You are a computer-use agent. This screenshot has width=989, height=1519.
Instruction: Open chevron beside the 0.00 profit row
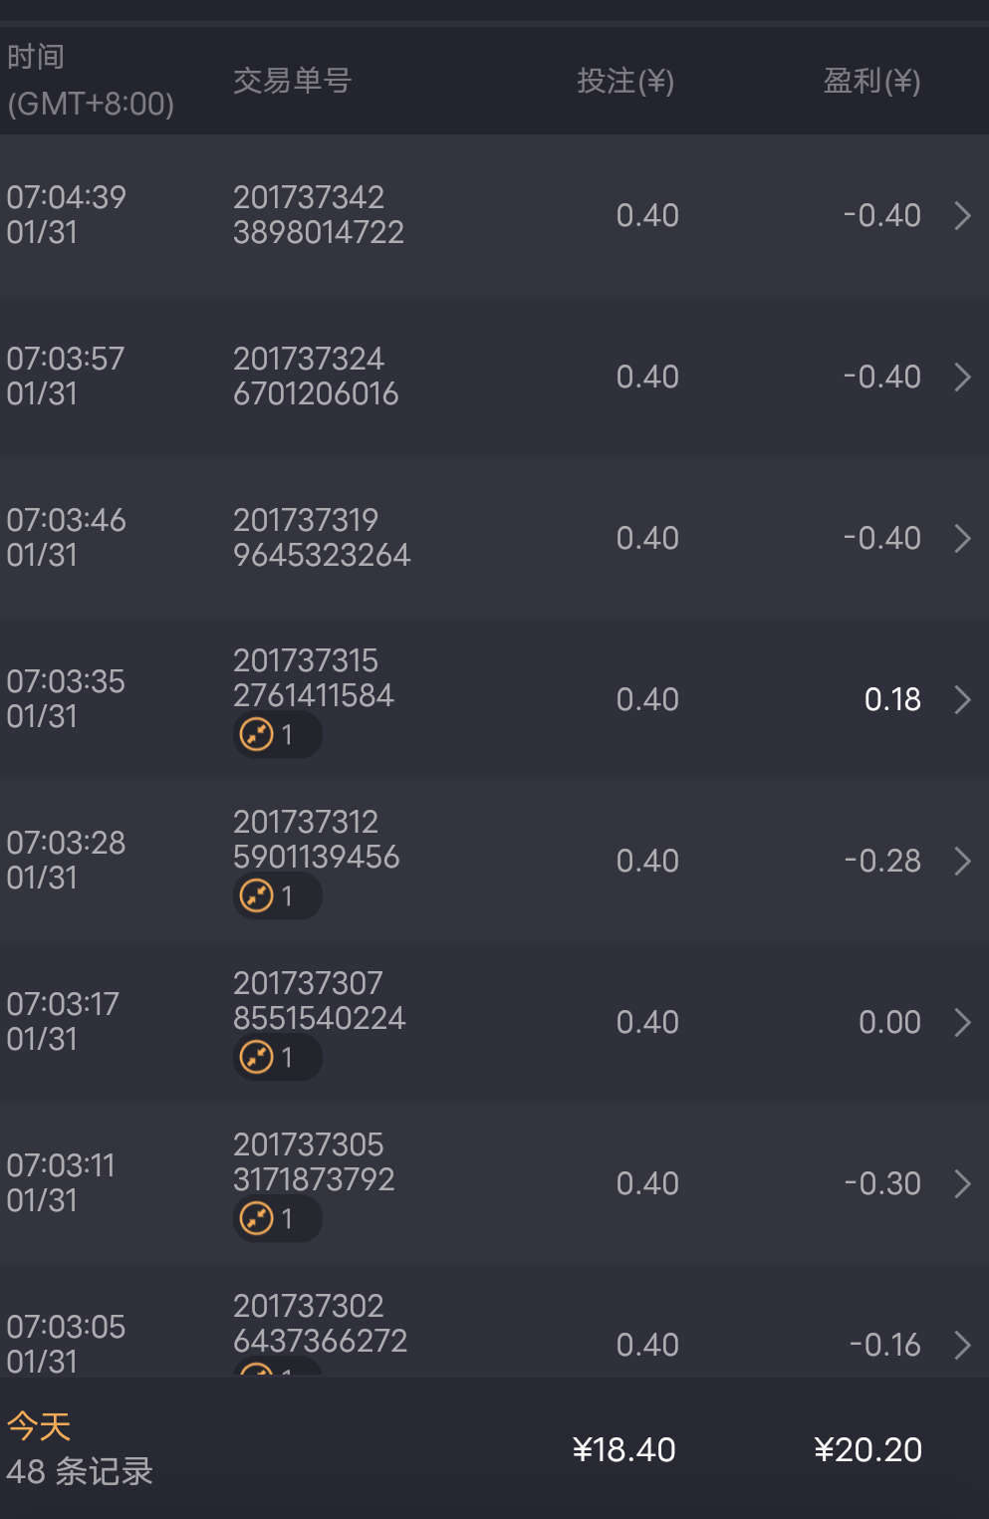[x=962, y=1023]
